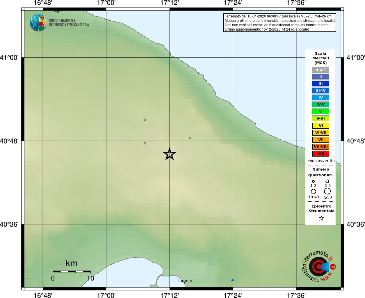Click the 1-2 questionnaires circle in legend
Viewport: 365px width, 298px height.
coord(313,182)
